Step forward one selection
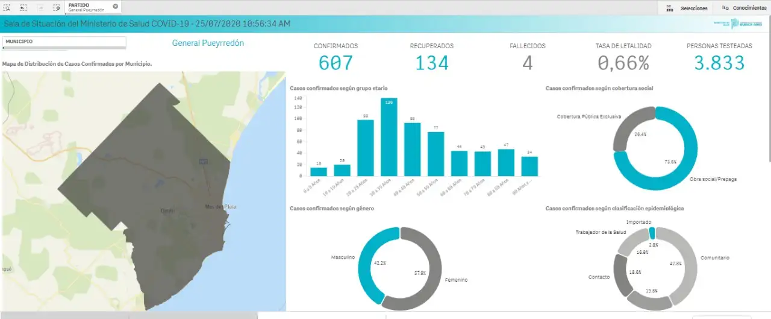 click(40, 7)
